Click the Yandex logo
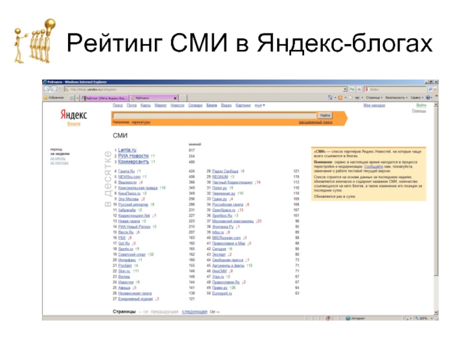The height and width of the screenshot is (349, 466). coord(74,115)
